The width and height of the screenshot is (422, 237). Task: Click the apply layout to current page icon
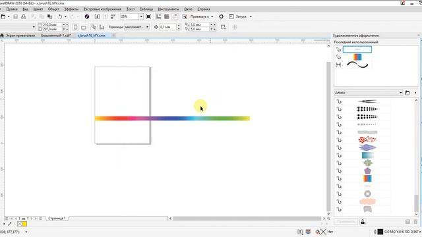(x=102, y=27)
